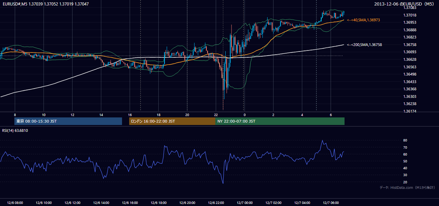Click the 12/6 20:00 date label
The height and width of the screenshot is (206, 439).
pyautogui.click(x=187, y=203)
